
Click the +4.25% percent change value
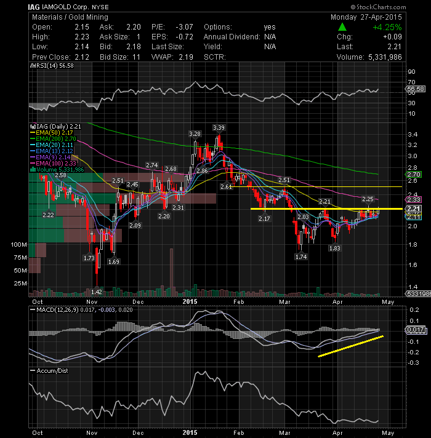point(387,27)
